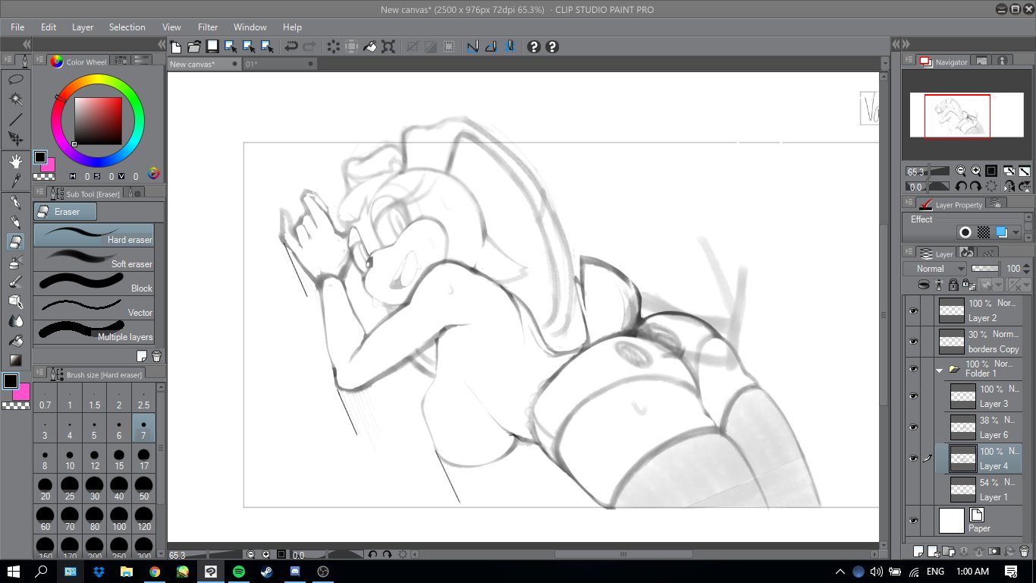The height and width of the screenshot is (583, 1036).
Task: Select the Lasso selection tool
Action: coord(15,79)
